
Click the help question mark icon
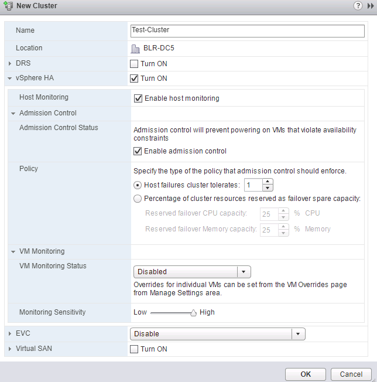pyautogui.click(x=358, y=5)
